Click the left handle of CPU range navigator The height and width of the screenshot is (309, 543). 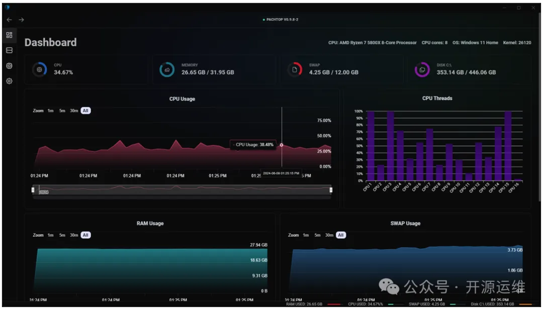click(33, 189)
